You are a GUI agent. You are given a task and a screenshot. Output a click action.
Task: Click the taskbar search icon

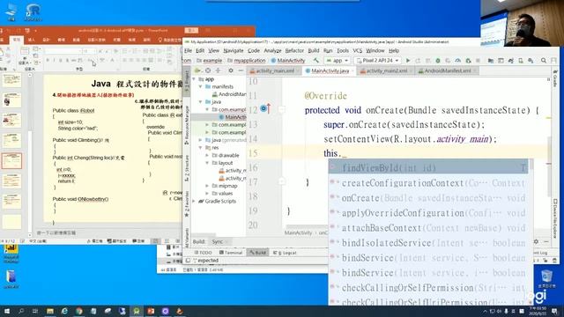(21, 311)
